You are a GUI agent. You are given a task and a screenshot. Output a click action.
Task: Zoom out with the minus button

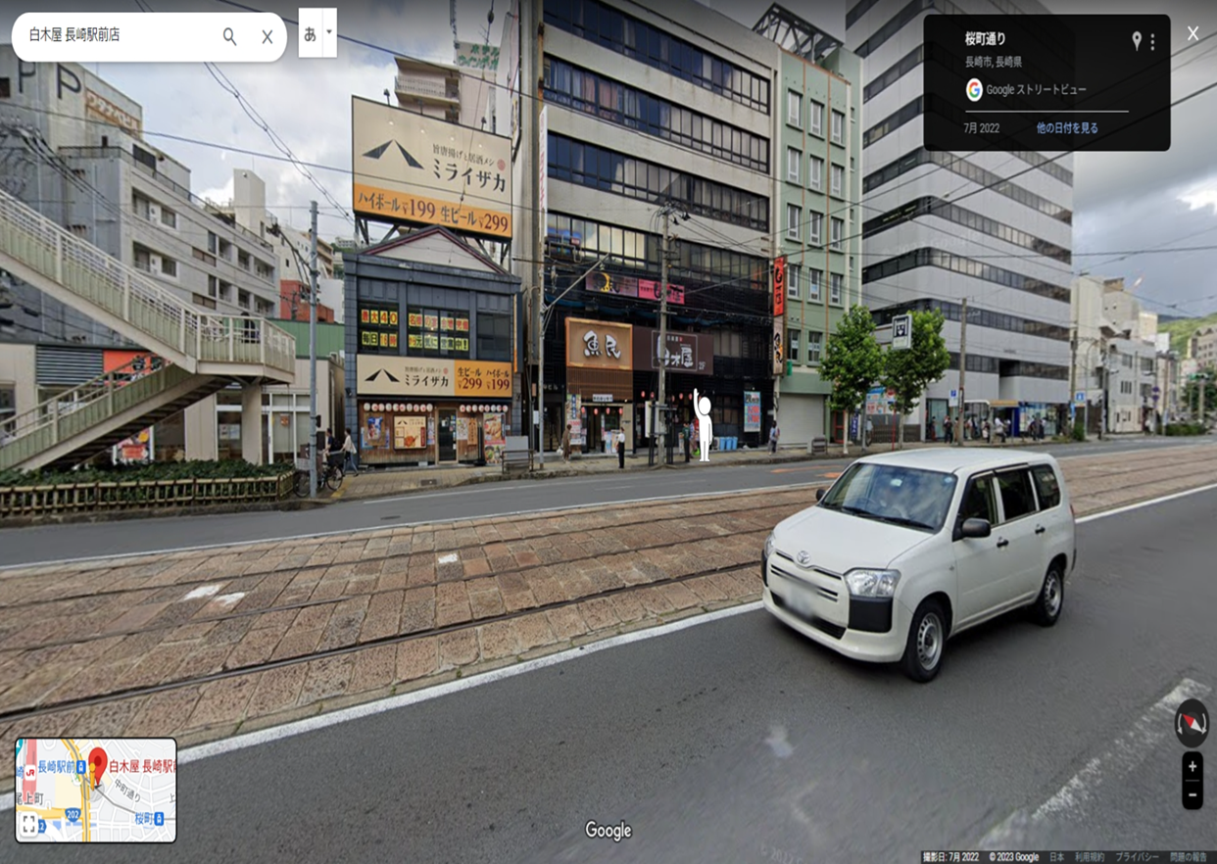coord(1192,794)
